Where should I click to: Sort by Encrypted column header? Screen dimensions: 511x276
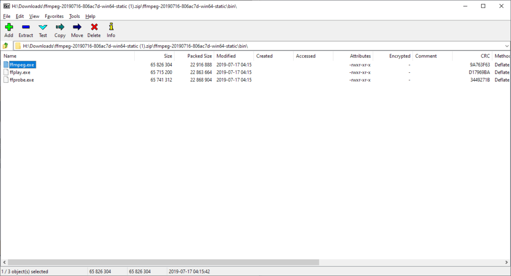393,56
